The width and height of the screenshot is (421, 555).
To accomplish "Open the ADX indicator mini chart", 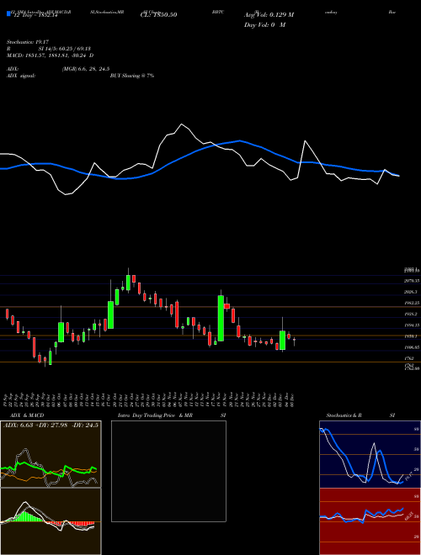I will coord(51,454).
